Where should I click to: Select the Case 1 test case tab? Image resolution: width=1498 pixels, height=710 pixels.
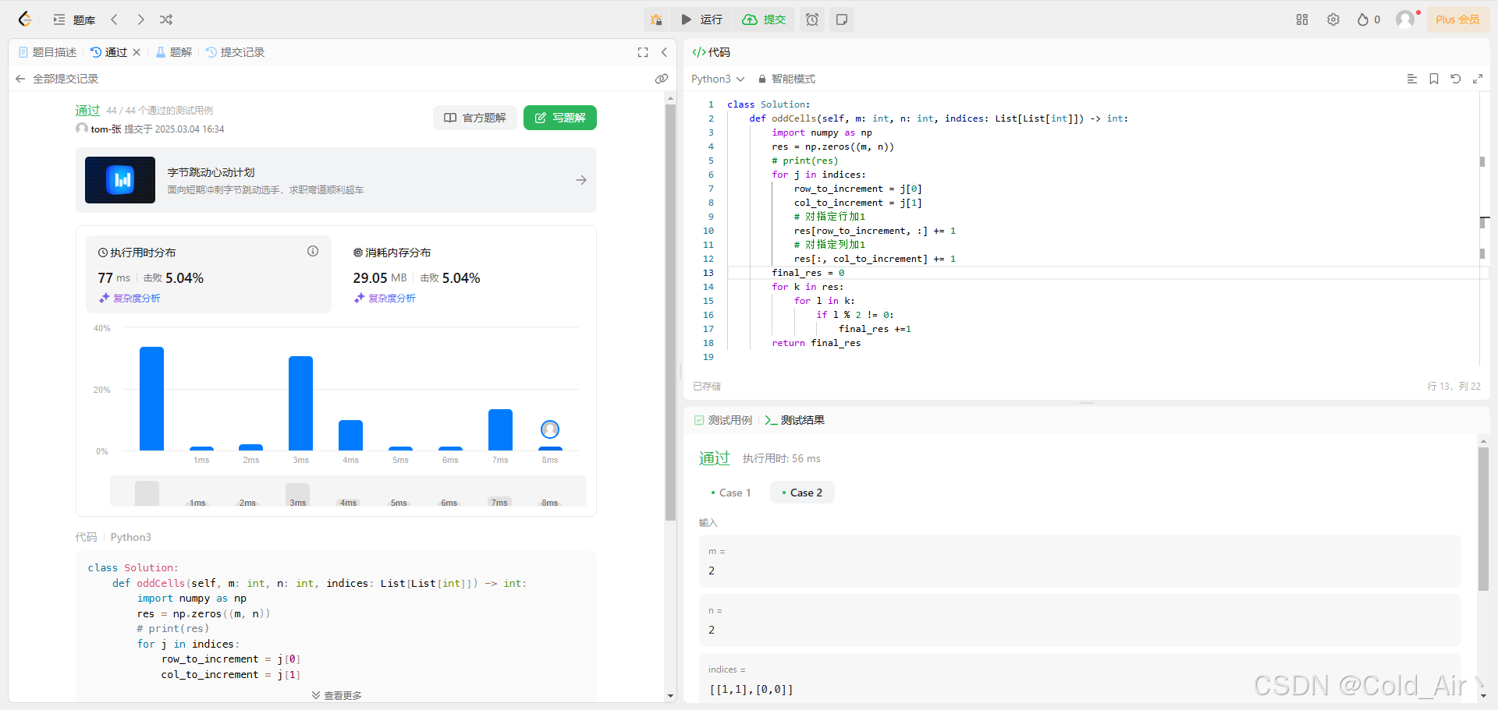point(731,492)
